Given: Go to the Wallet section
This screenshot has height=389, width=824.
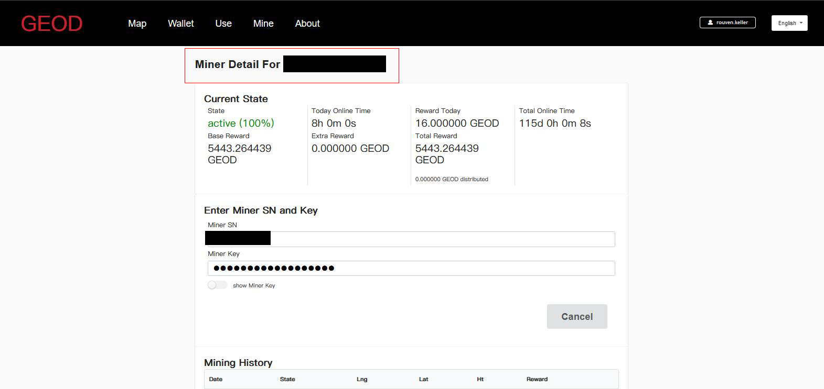Looking at the screenshot, I should pyautogui.click(x=180, y=24).
